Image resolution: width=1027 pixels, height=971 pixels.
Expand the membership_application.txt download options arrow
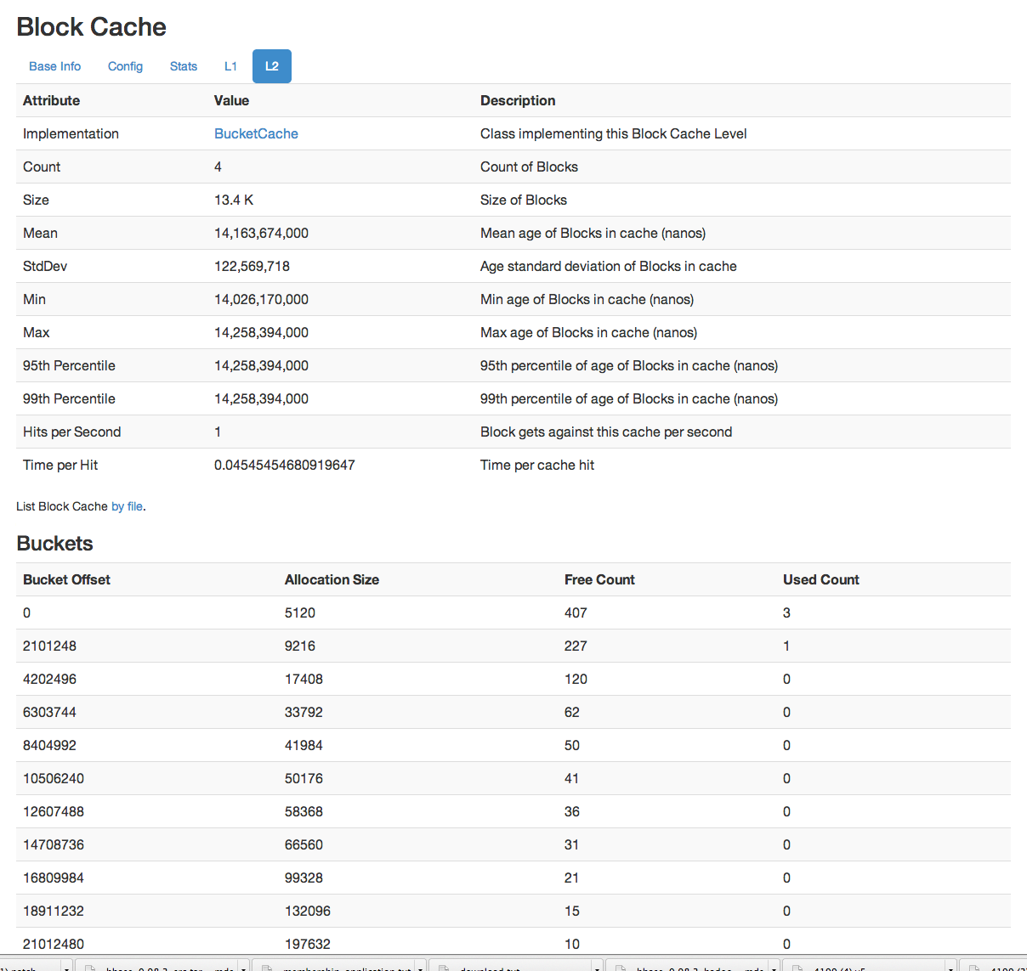[420, 968]
